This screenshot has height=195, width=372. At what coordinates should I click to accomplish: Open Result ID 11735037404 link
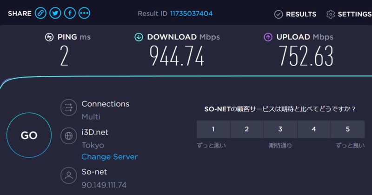(x=191, y=13)
